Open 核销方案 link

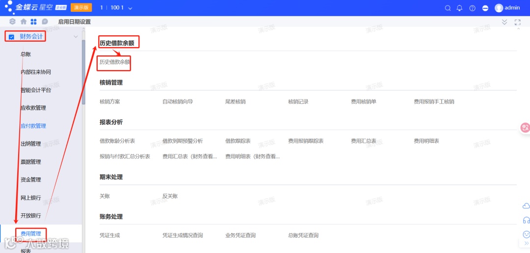click(109, 101)
